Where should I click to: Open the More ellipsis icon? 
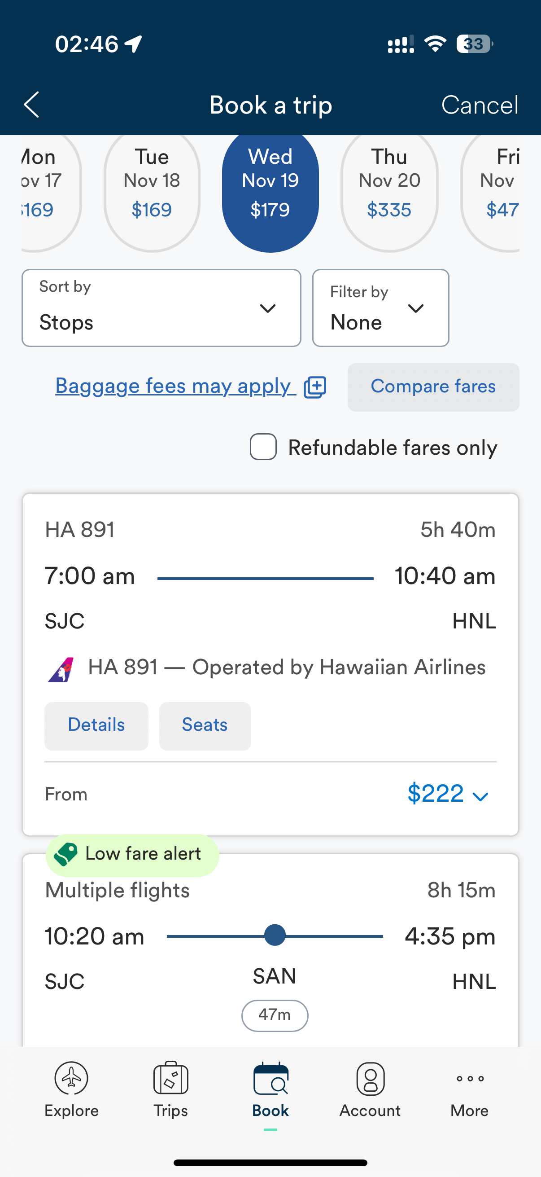click(470, 1078)
